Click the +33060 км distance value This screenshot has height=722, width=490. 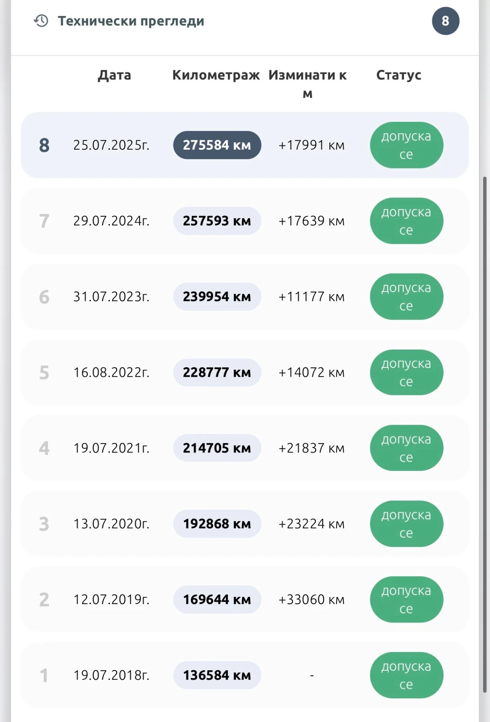(312, 600)
